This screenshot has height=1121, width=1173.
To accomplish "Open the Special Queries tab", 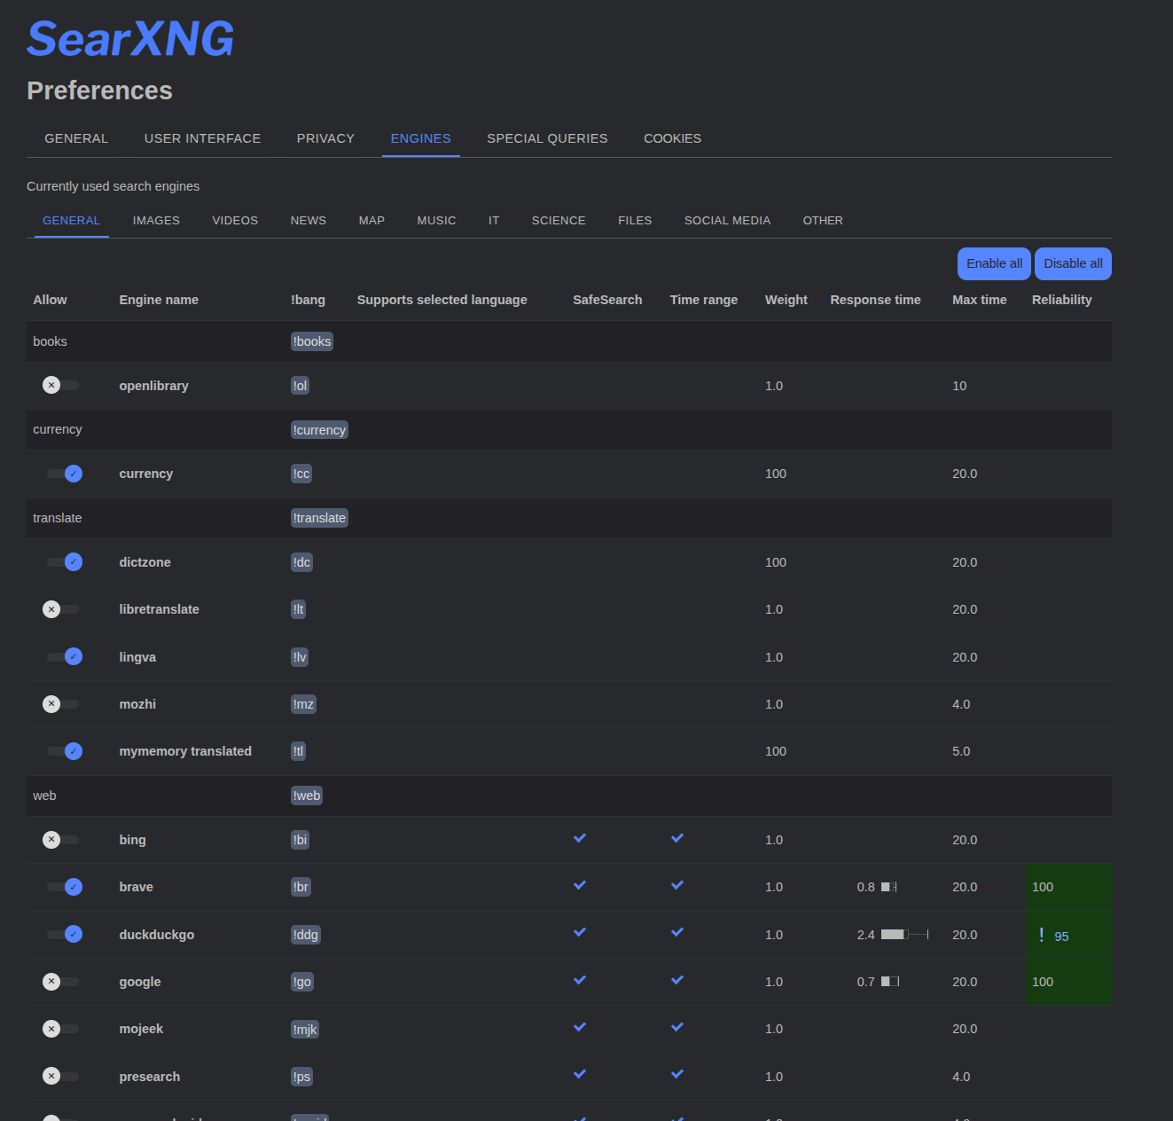I will pyautogui.click(x=547, y=138).
